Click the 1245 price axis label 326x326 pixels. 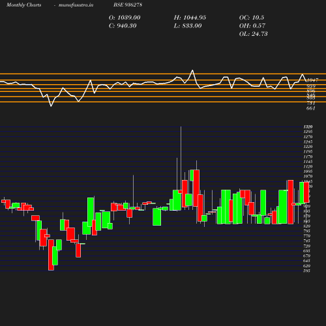click(308, 141)
